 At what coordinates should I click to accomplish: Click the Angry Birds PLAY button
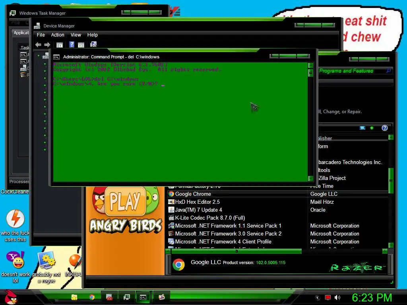125,201
